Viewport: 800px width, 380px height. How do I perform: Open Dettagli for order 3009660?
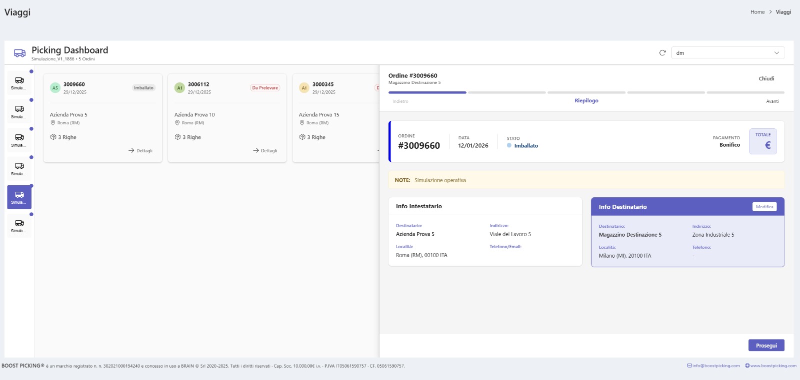140,150
